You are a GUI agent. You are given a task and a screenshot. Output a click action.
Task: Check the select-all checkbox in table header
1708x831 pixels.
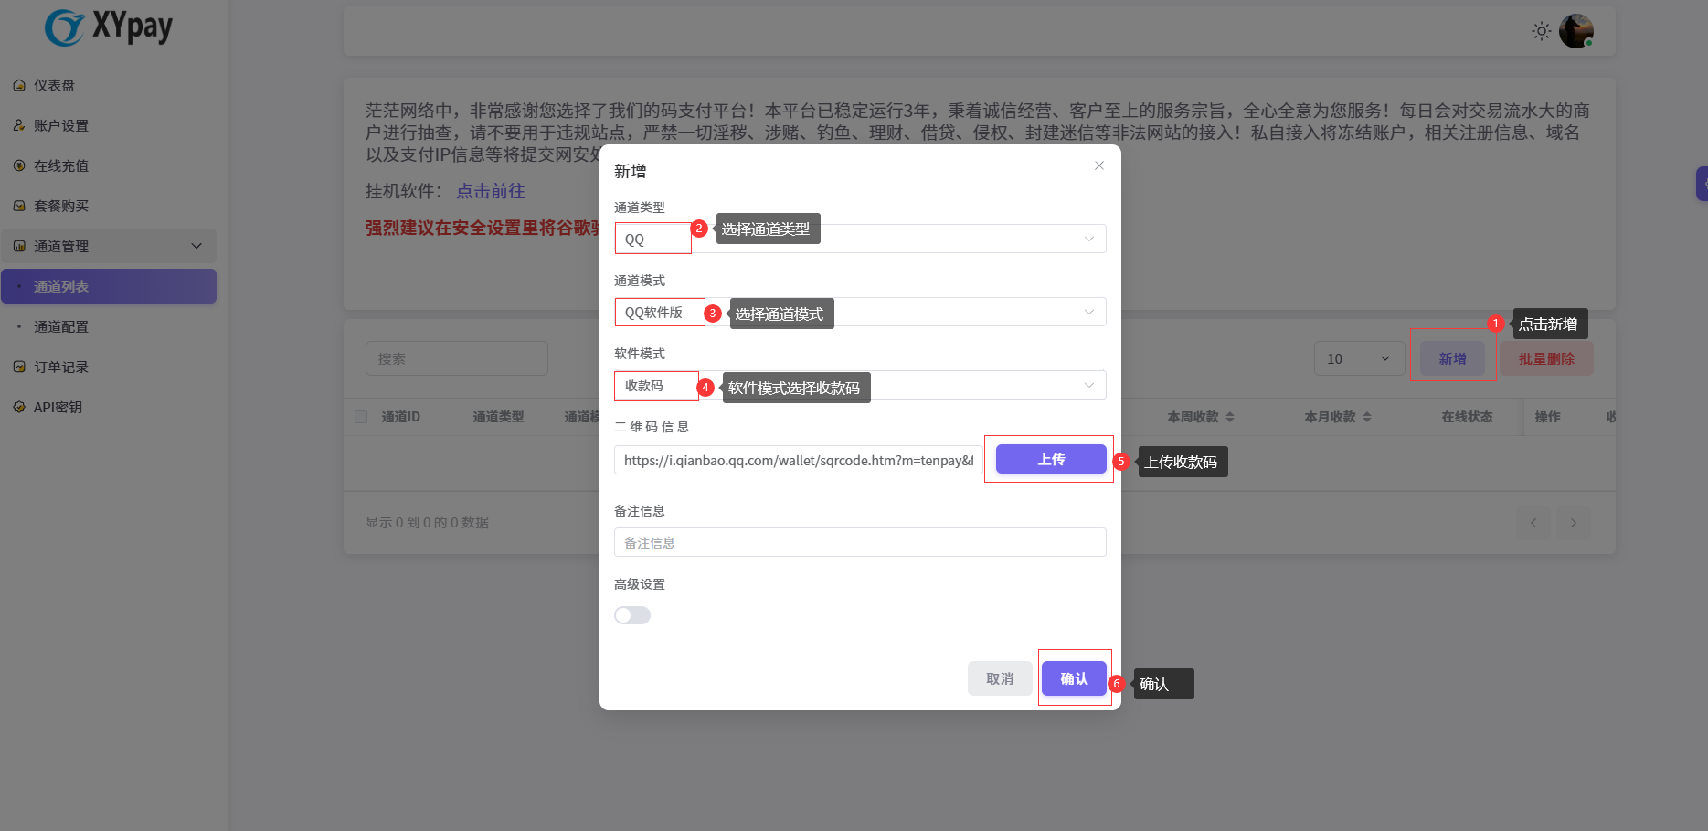pos(361,417)
